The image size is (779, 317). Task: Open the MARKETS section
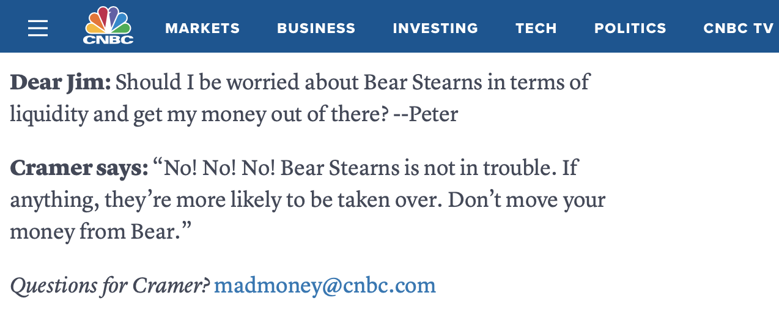click(x=202, y=28)
